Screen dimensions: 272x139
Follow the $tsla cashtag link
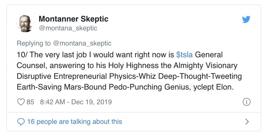point(185,55)
